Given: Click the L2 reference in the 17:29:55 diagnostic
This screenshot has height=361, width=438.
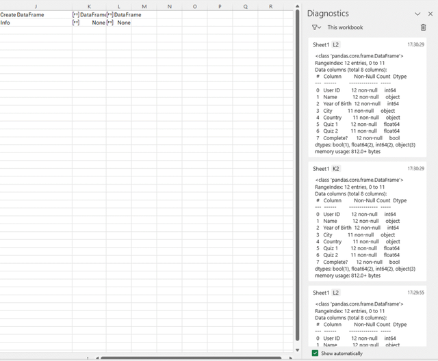Looking at the screenshot, I should point(335,293).
